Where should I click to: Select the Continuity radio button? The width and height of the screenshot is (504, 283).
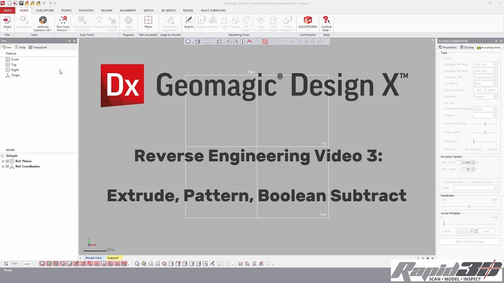[x=442, y=96]
